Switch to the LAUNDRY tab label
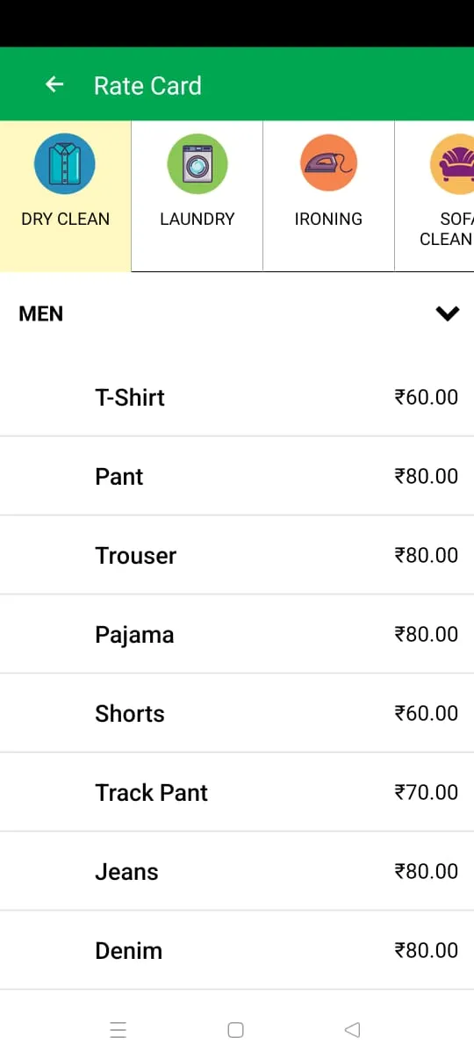 click(x=197, y=219)
